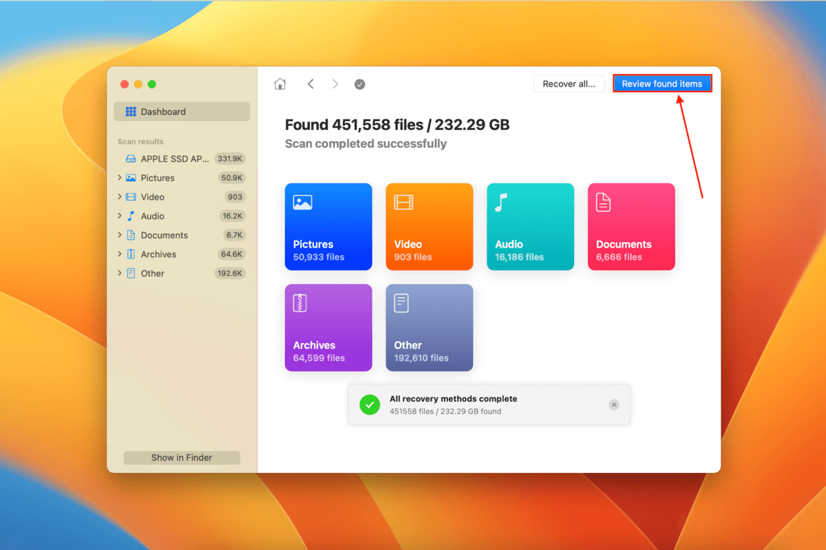Click the scan status checkmark icon
Image resolution: width=826 pixels, height=550 pixels.
[x=360, y=84]
